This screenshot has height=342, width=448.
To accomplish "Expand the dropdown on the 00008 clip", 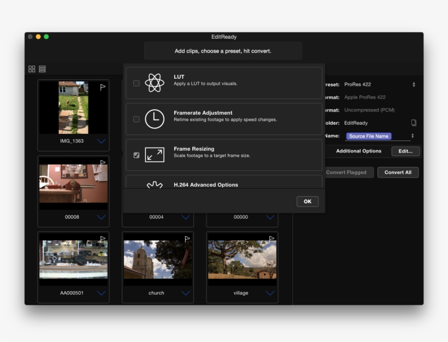I will [101, 216].
